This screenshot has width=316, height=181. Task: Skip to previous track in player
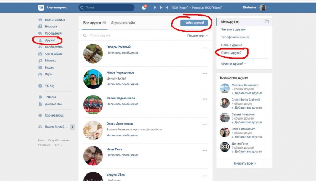click(x=155, y=8)
